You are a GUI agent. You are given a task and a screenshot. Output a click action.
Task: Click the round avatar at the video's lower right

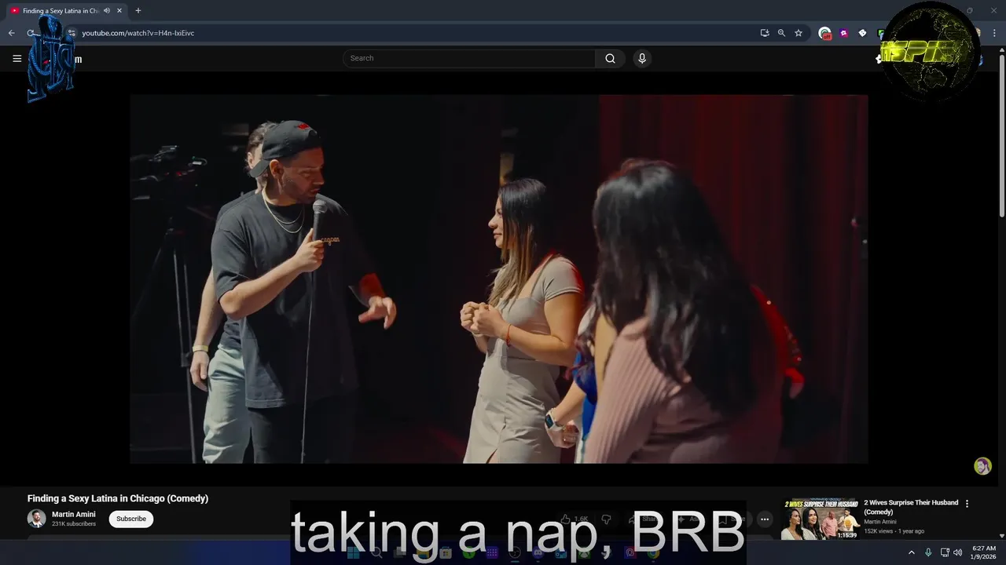click(982, 466)
